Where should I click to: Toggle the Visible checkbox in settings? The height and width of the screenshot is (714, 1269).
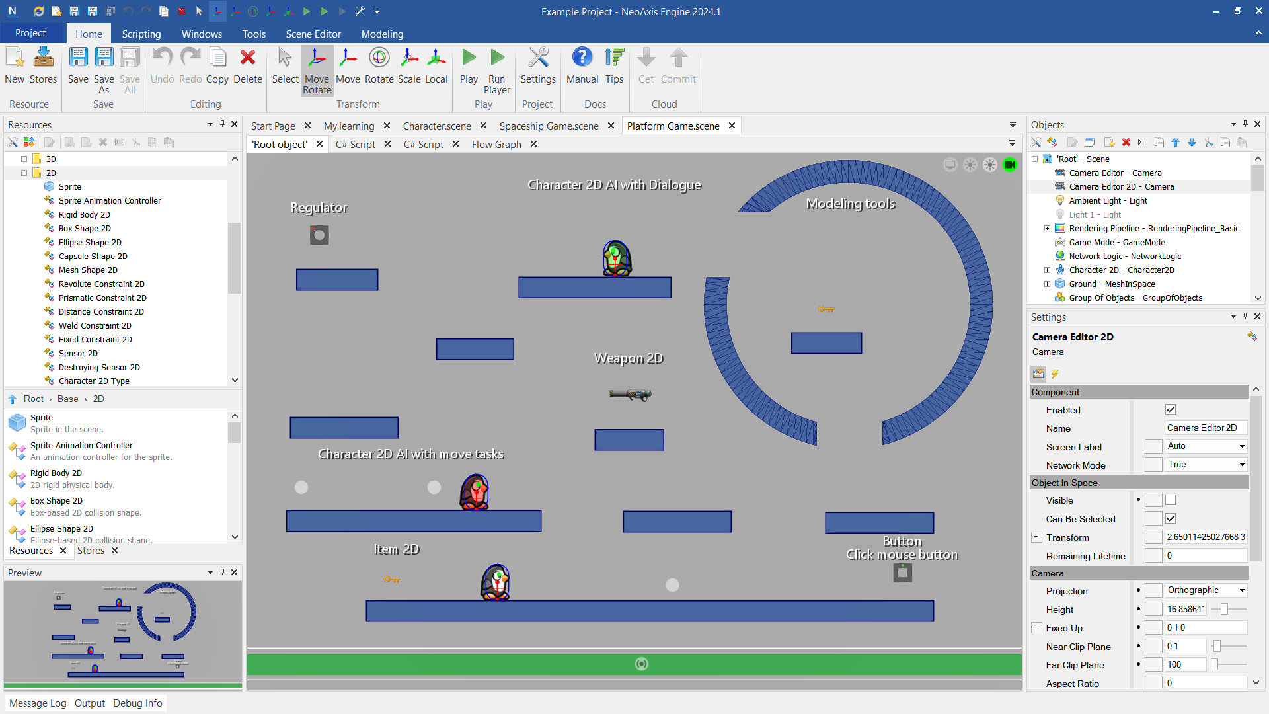click(x=1171, y=500)
